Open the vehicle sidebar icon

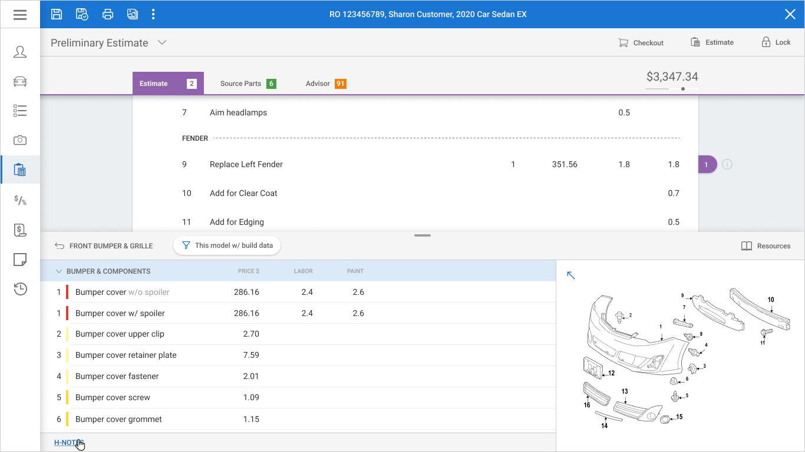click(x=20, y=81)
